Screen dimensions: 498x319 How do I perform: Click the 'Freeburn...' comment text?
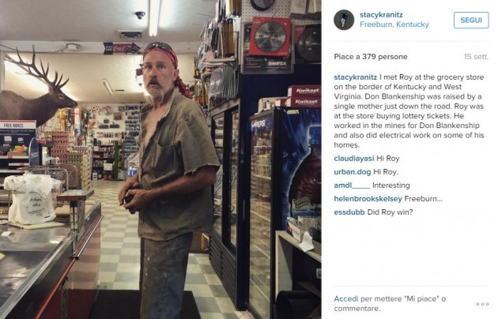point(424,199)
